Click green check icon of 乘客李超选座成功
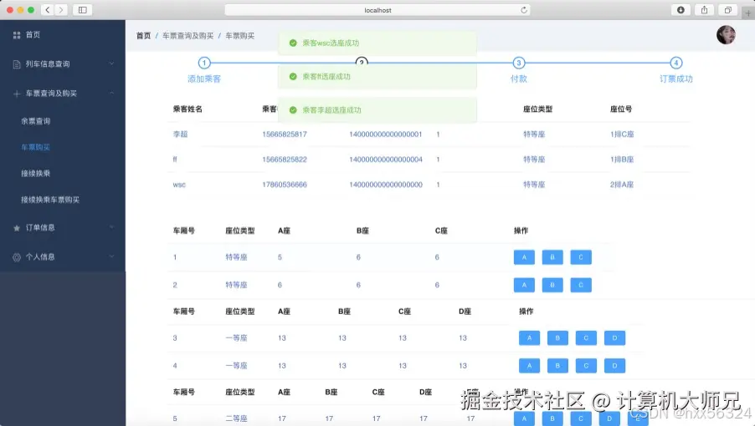The width and height of the screenshot is (755, 426). tap(293, 110)
